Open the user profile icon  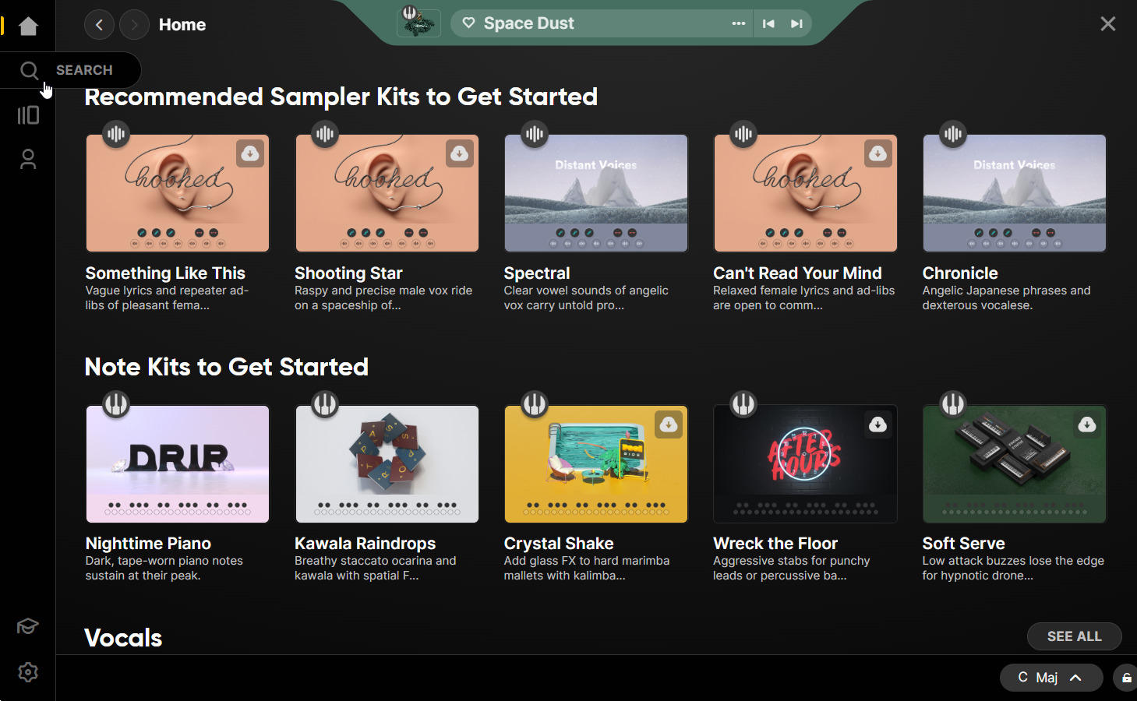point(28,159)
